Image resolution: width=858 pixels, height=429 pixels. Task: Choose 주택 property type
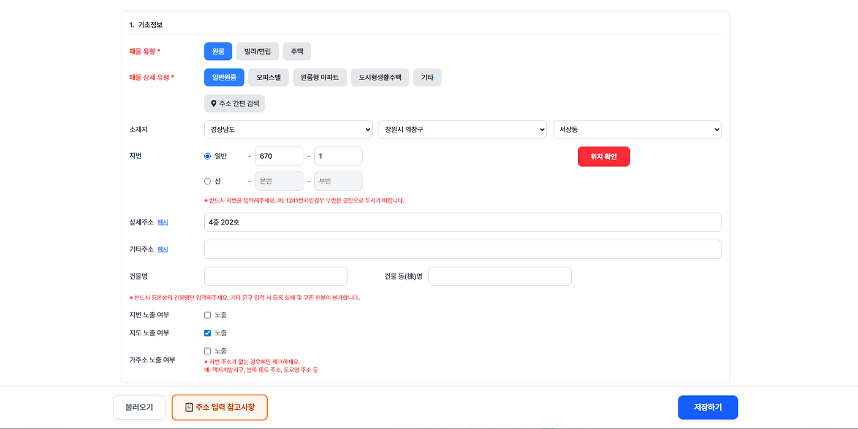(x=297, y=51)
